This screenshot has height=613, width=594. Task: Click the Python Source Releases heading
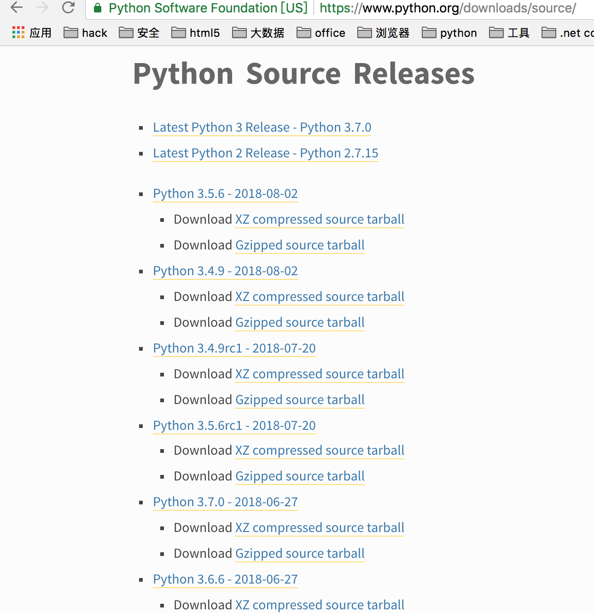[x=304, y=74]
